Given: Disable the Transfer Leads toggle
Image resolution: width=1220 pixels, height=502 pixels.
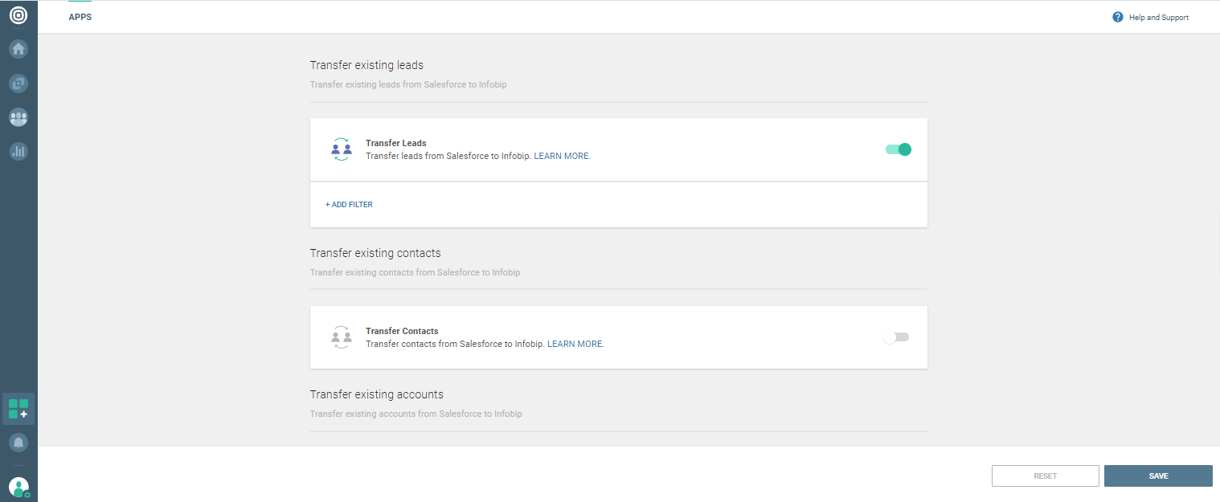Looking at the screenshot, I should click(x=899, y=149).
